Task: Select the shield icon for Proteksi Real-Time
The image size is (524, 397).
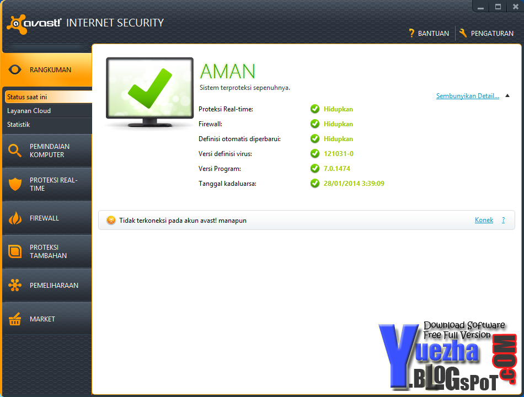Action: (x=15, y=184)
